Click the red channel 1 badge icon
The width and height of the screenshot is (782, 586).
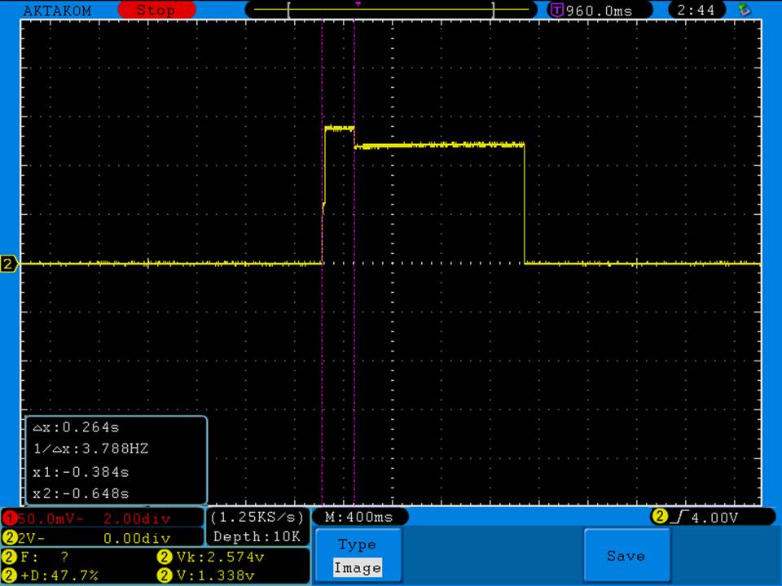(11, 518)
